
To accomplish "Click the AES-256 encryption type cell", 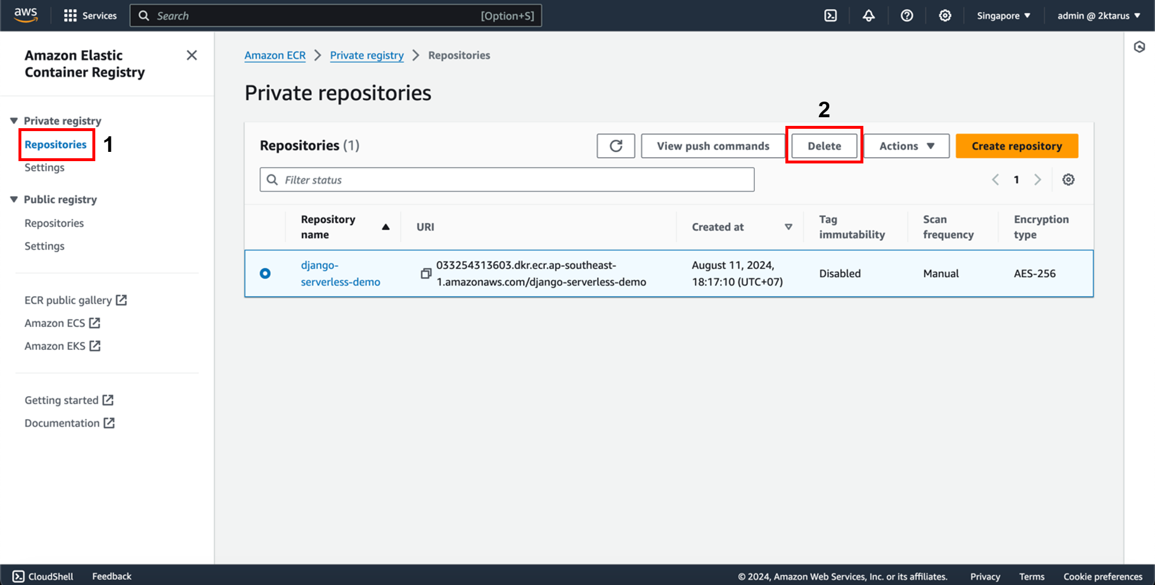I will [x=1034, y=274].
